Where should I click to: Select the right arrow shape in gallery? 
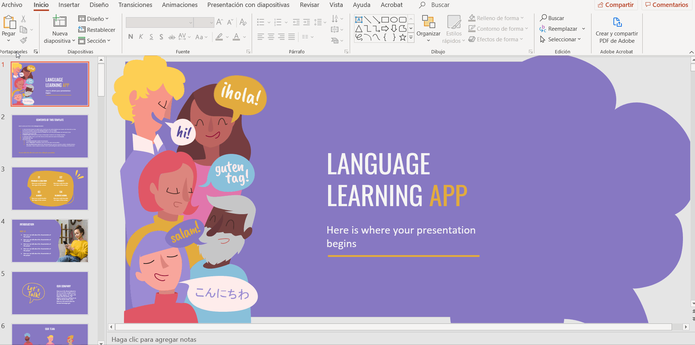(385, 29)
